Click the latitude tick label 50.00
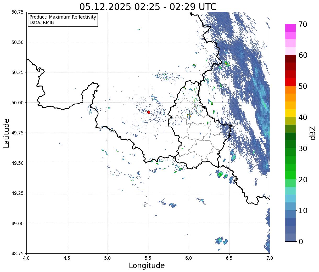Image resolution: width=319 pixels, height=272 pixels. pyautogui.click(x=18, y=103)
